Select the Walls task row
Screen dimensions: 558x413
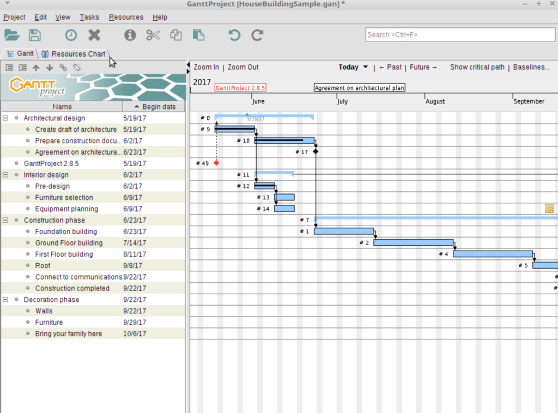coord(93,311)
